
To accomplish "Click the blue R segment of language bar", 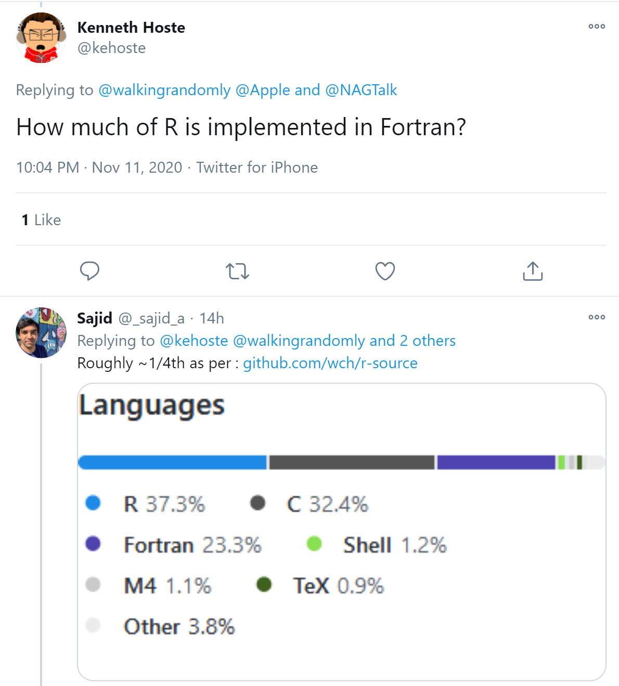I will coord(172,462).
